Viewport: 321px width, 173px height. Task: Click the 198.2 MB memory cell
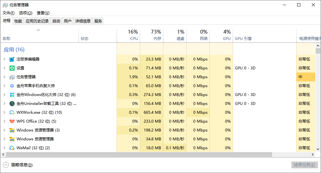pyautogui.click(x=152, y=130)
